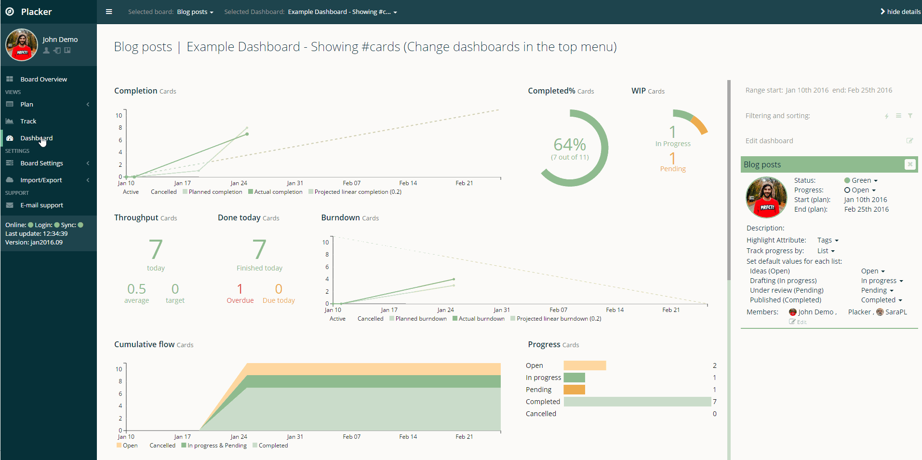Click the Edit link under Members
This screenshot has width=922, height=460.
799,322
